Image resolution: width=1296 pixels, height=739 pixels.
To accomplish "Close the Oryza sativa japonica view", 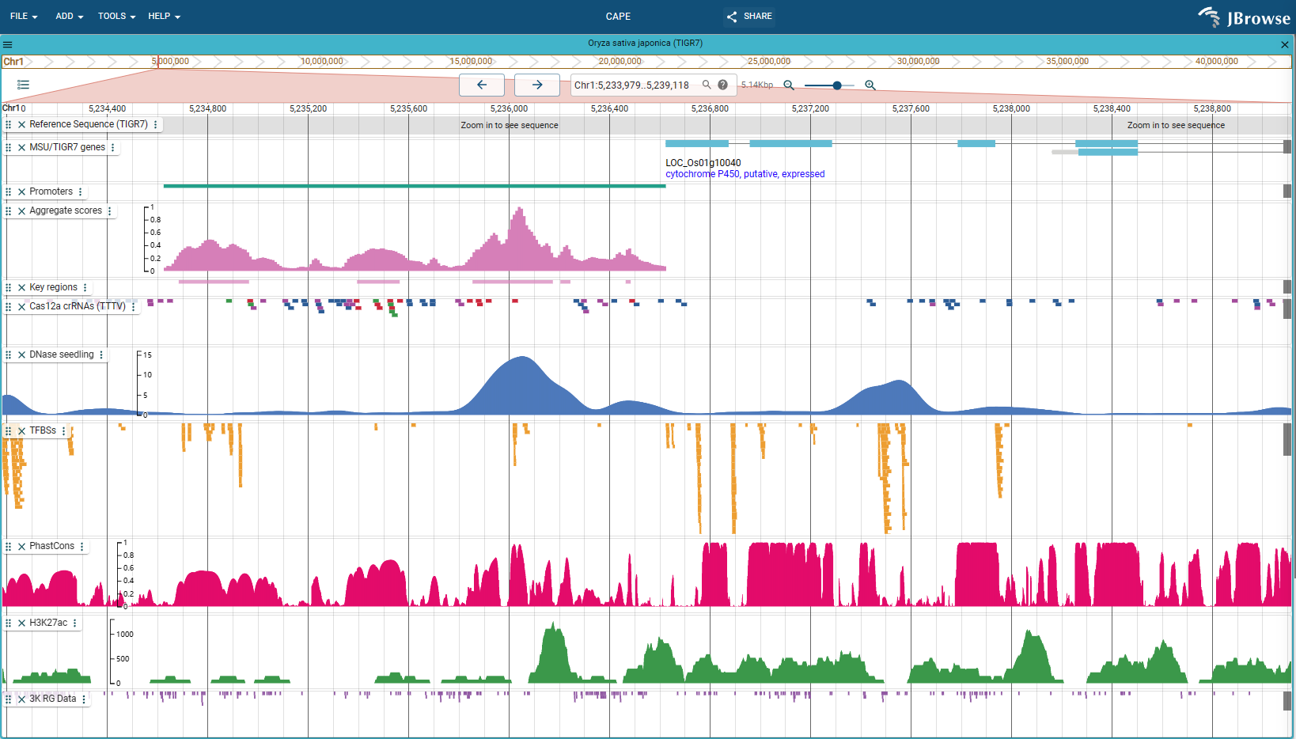I will coord(1285,44).
